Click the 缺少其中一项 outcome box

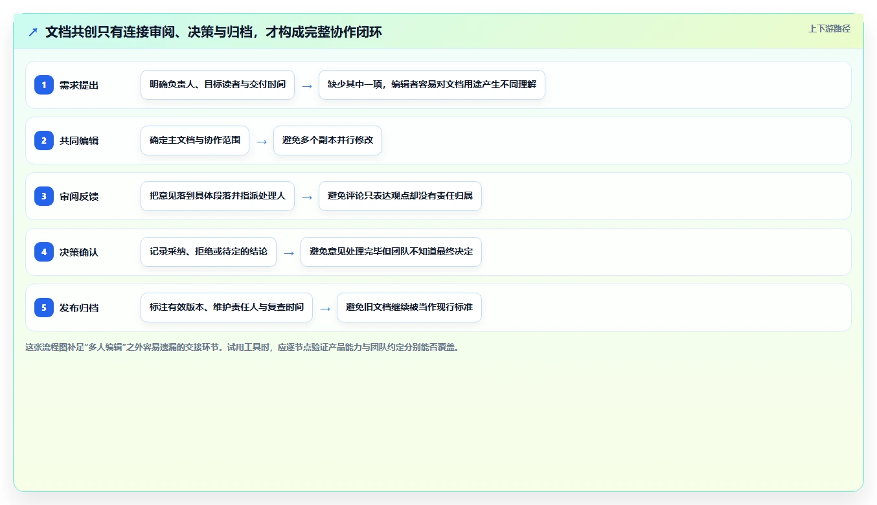[x=432, y=85]
